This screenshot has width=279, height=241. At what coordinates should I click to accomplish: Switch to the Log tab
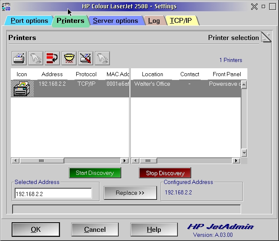pos(154,21)
